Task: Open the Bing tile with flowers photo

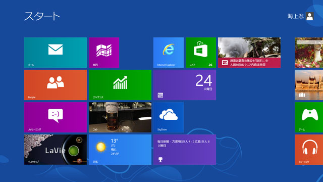Action: click(309, 53)
